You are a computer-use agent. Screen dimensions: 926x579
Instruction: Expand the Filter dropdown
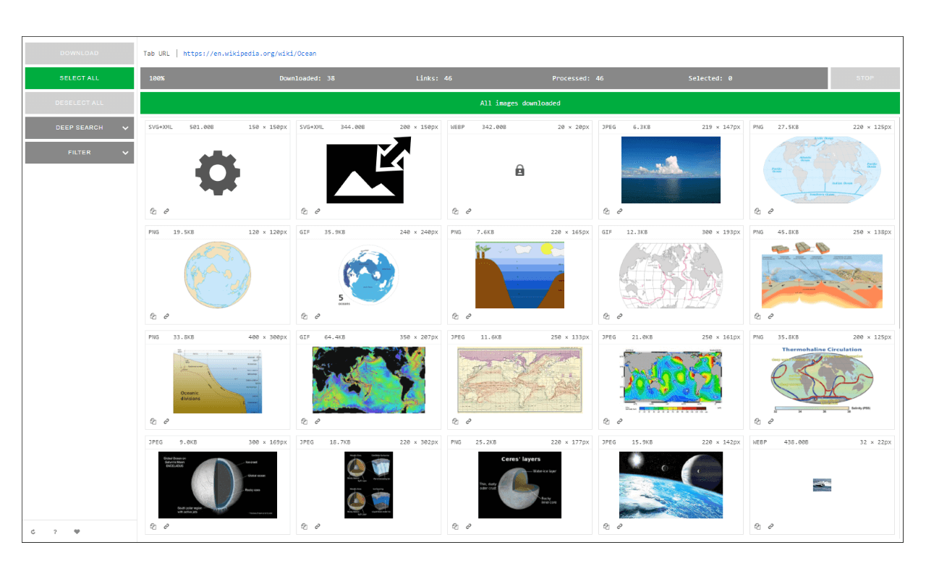pos(80,153)
